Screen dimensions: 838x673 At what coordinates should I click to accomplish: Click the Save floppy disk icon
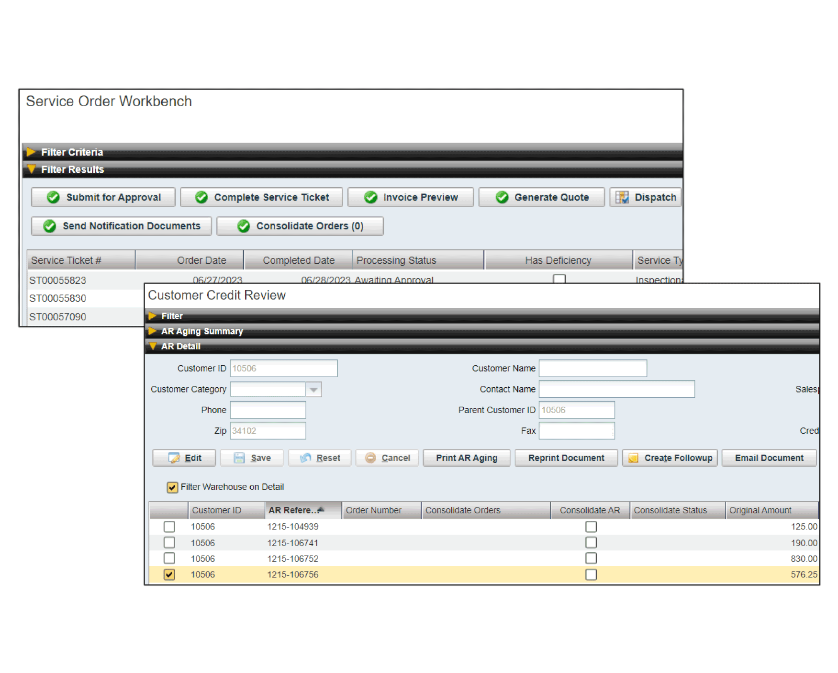coord(239,458)
